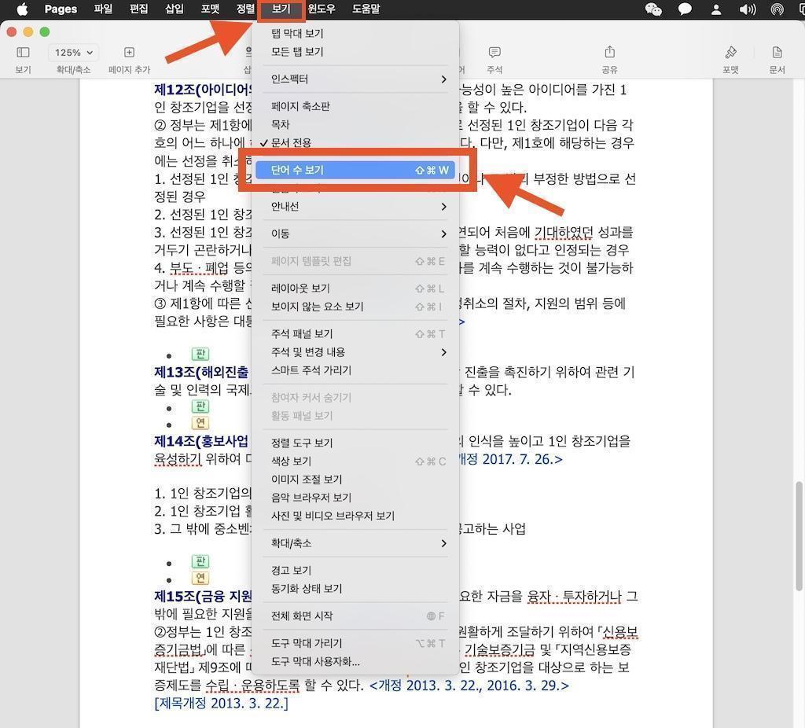Select 목차 view option
The height and width of the screenshot is (728, 805).
355,124
